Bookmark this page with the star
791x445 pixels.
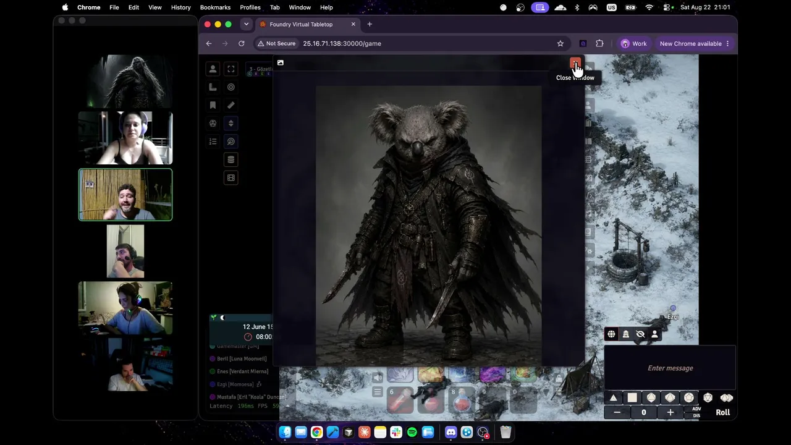coord(560,44)
